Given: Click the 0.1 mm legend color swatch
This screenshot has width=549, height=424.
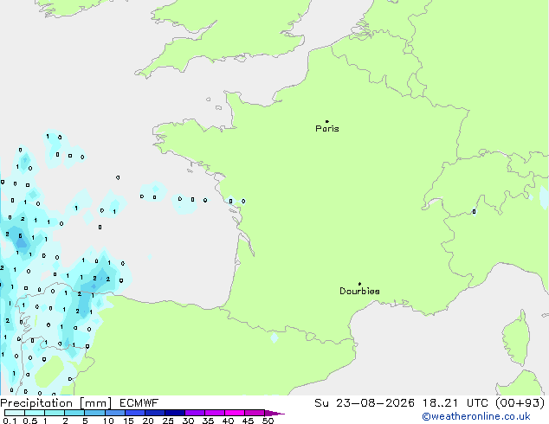Looking at the screenshot, I should click(x=15, y=413).
